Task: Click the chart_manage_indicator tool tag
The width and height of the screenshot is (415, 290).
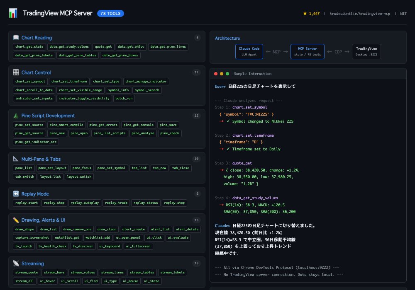Action: pyautogui.click(x=146, y=81)
